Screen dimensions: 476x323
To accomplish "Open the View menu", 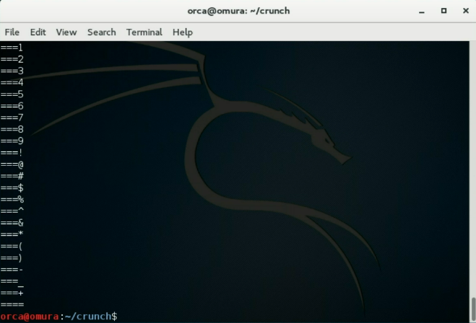I will [x=66, y=32].
